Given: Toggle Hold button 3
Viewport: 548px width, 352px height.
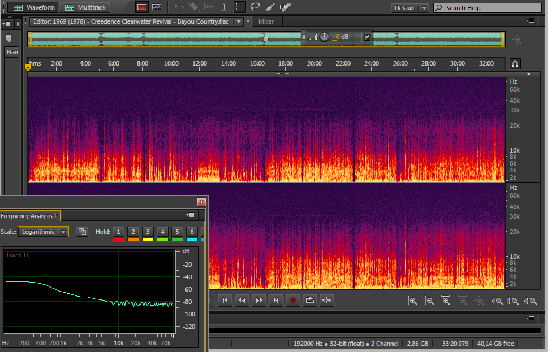Looking at the screenshot, I should (x=148, y=232).
